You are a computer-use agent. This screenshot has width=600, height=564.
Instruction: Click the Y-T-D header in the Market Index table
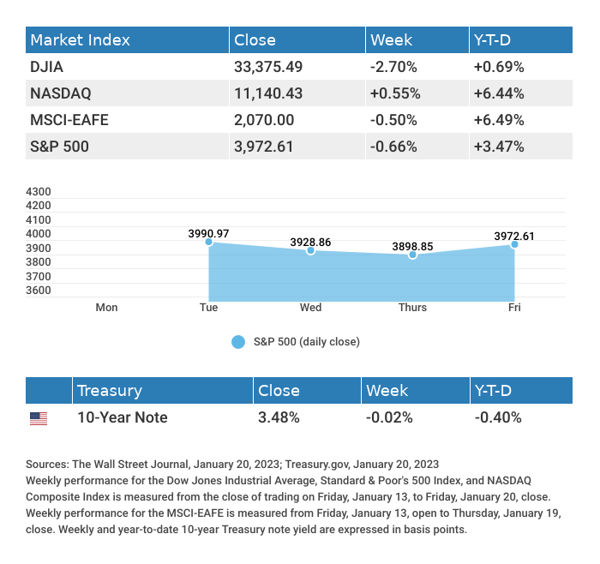pos(493,40)
